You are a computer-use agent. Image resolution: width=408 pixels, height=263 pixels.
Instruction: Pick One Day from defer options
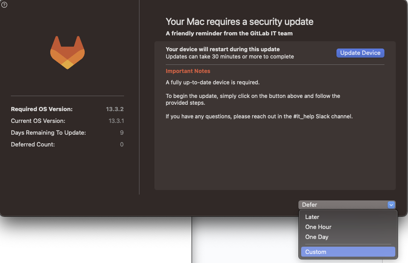tap(317, 237)
